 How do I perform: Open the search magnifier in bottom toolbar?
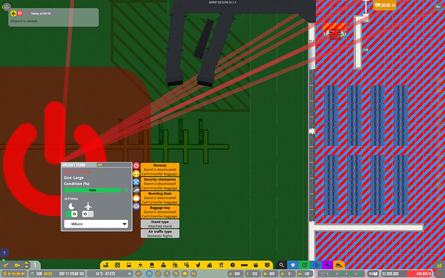[281, 265]
